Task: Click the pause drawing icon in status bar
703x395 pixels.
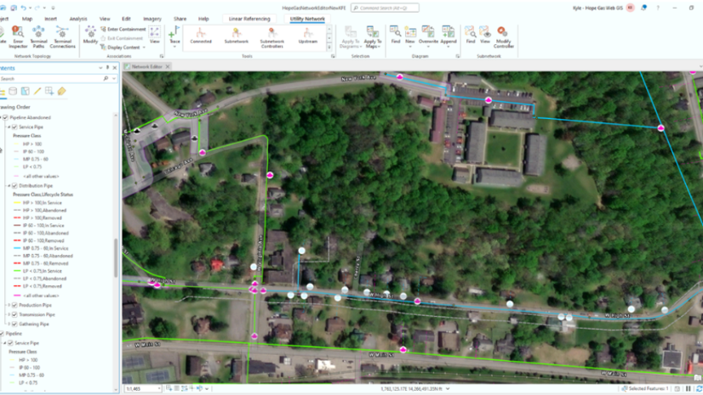Action: (688, 389)
